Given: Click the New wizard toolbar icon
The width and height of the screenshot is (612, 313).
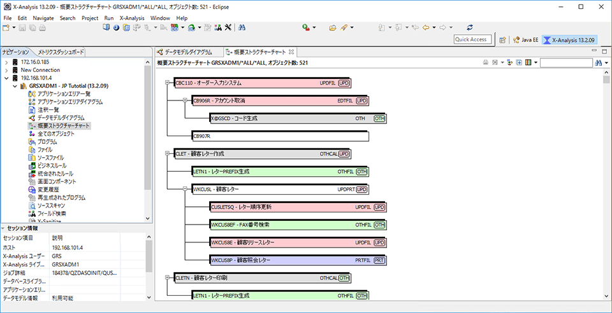Looking at the screenshot, I should 6,27.
